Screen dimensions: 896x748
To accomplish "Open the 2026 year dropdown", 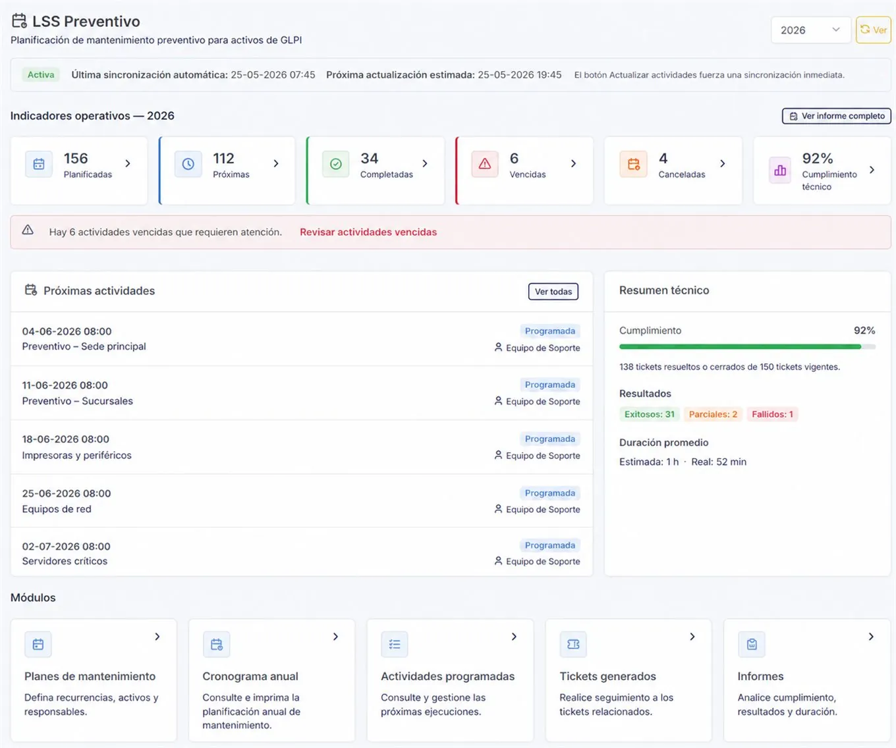I will (x=810, y=30).
